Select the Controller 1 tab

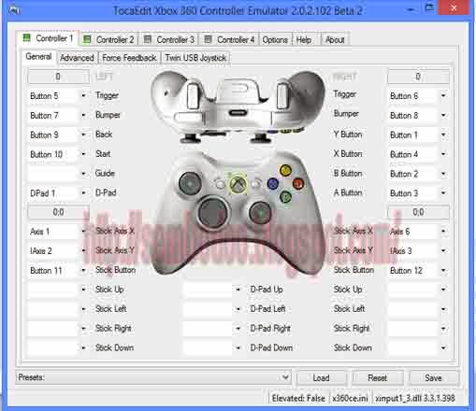[x=48, y=38]
